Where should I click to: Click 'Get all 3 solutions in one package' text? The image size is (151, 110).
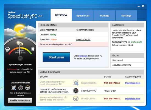pos(20,94)
